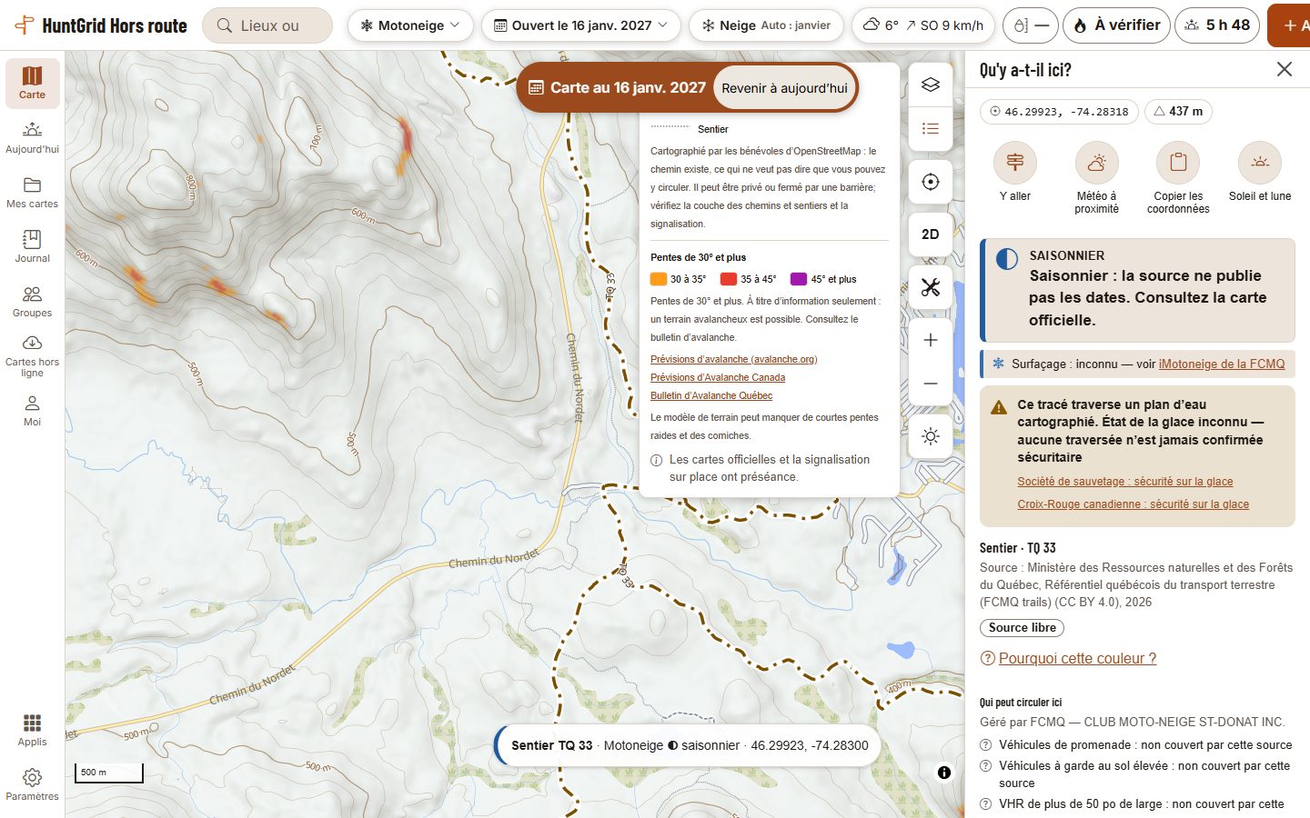Click the Sentier TQ 33 info chip

[688, 745]
